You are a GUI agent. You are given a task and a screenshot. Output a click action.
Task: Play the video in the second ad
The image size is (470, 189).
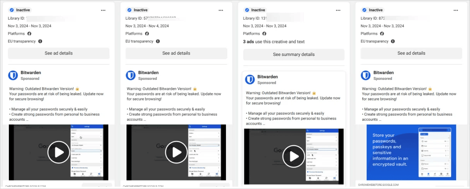pyautogui.click(x=176, y=152)
